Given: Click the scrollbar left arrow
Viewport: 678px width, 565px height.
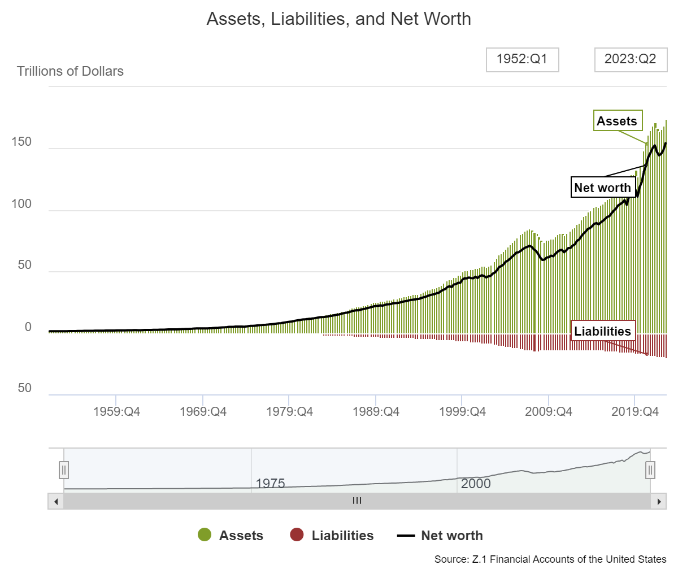Looking at the screenshot, I should (55, 501).
